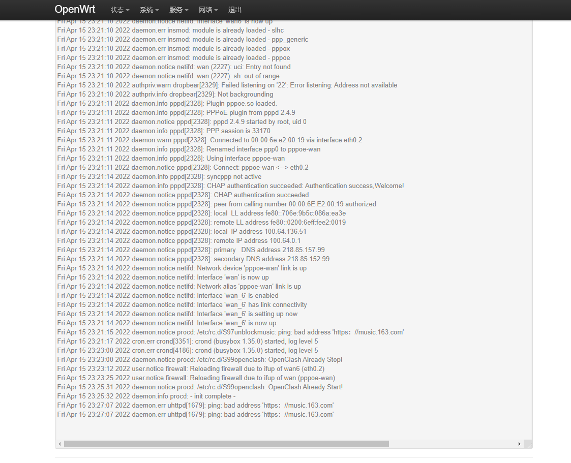Click the "'wan_6' has link connectivity" line
Viewport: 571px width, 463px height.
pyautogui.click(x=182, y=304)
